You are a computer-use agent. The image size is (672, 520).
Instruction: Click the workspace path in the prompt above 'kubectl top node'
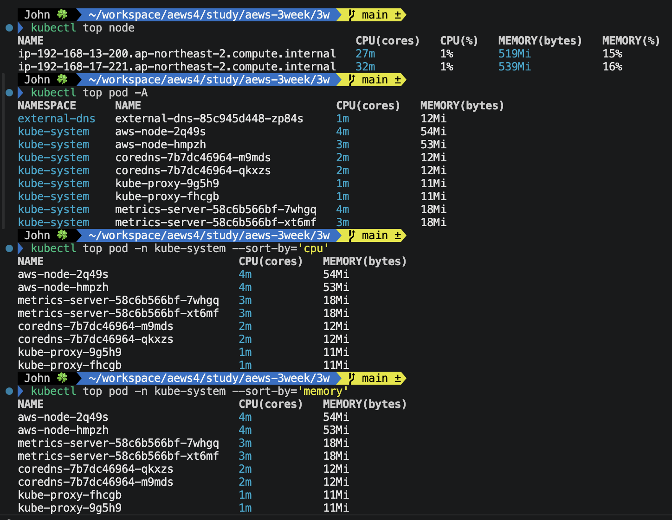click(209, 15)
